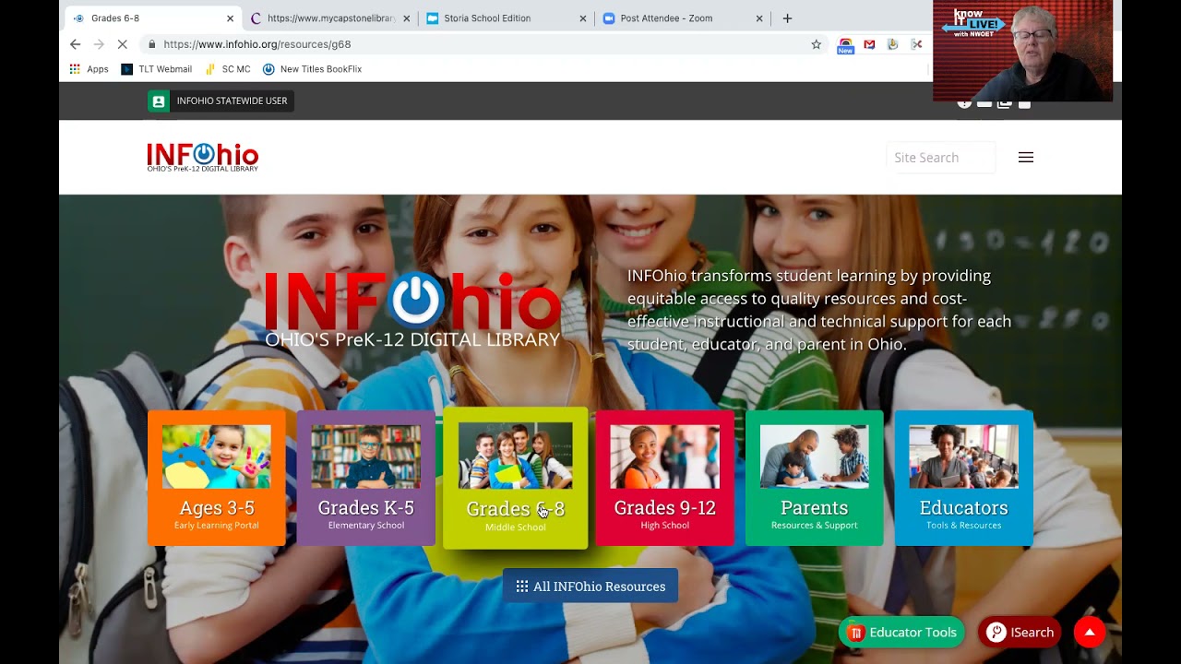The image size is (1181, 664).
Task: Open a new browser tab
Action: [x=787, y=18]
